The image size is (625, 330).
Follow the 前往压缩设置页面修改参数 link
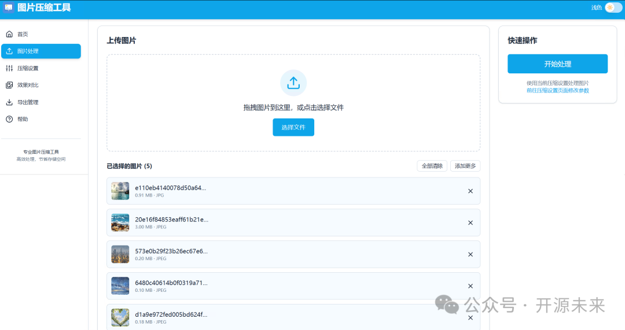tap(557, 91)
